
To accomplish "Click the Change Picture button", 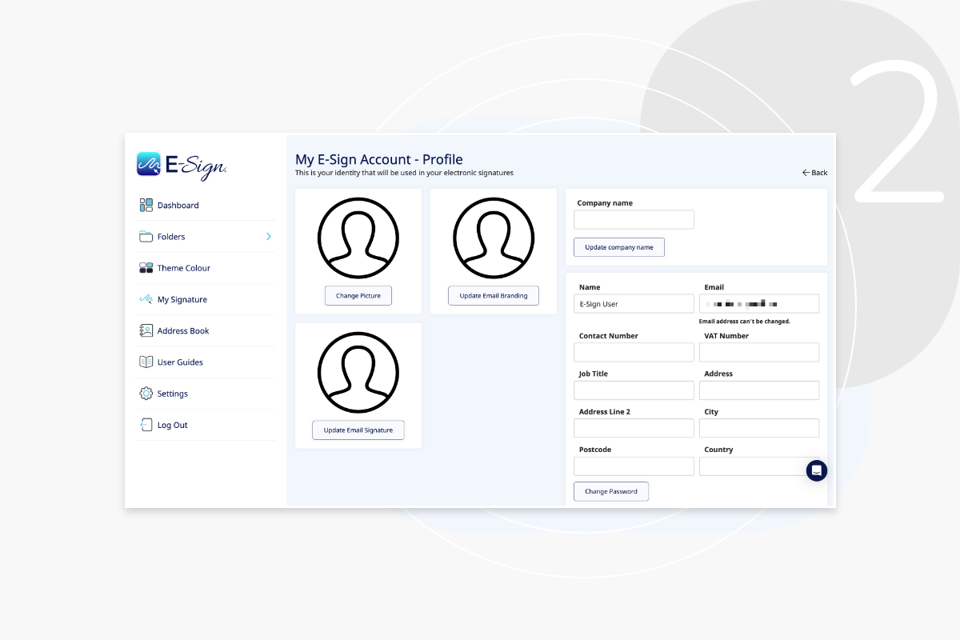I will click(x=358, y=296).
